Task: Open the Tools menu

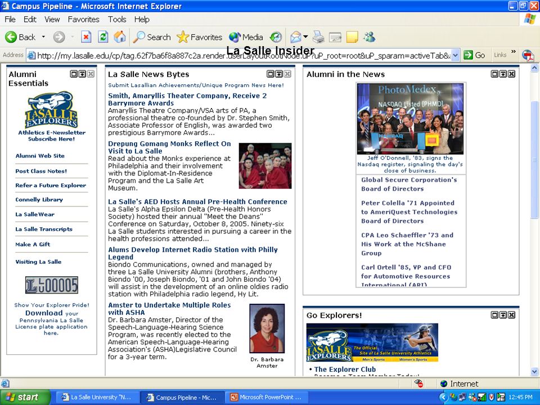Action: coord(117,19)
